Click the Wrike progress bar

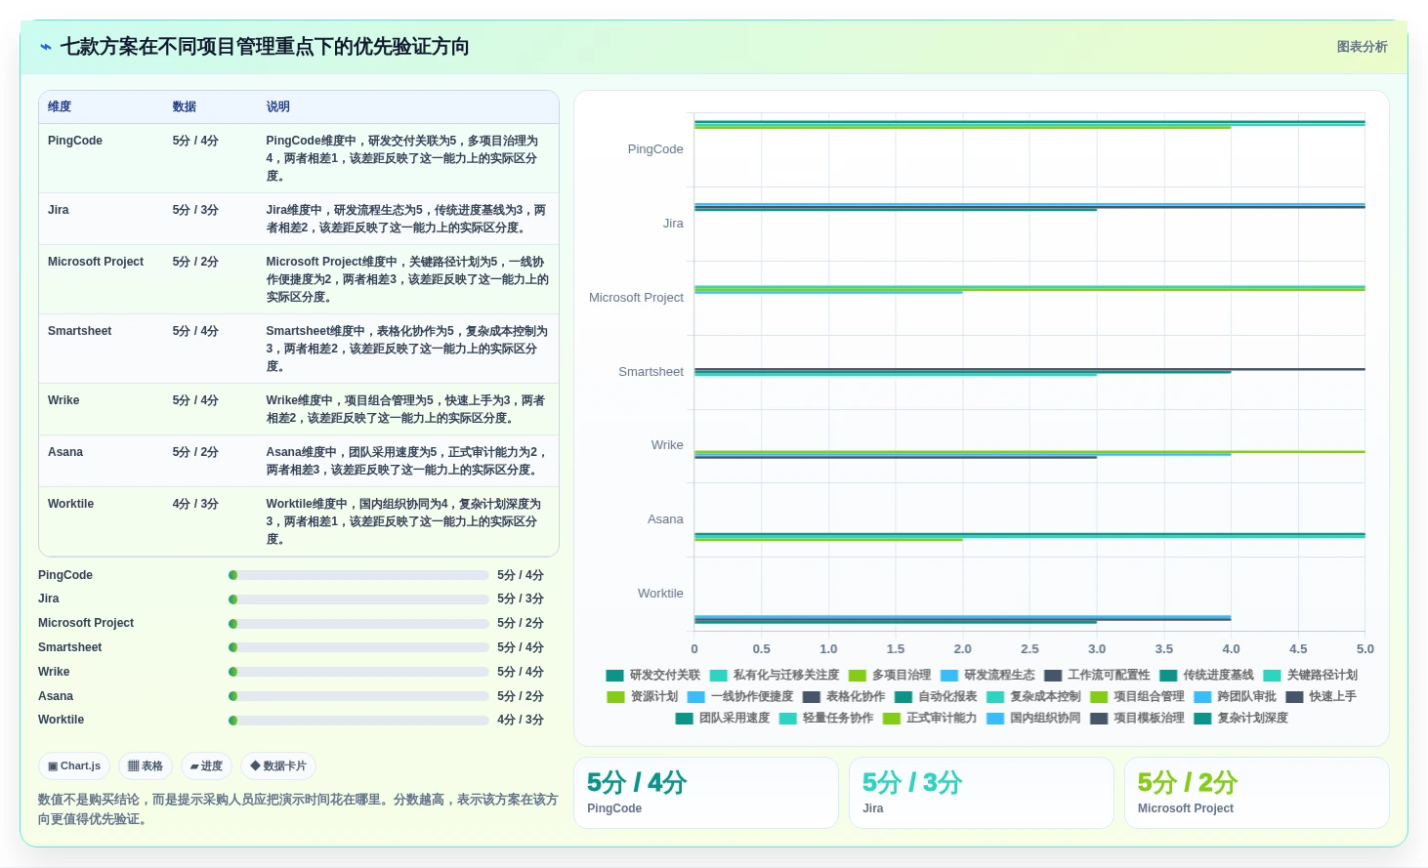tap(358, 672)
